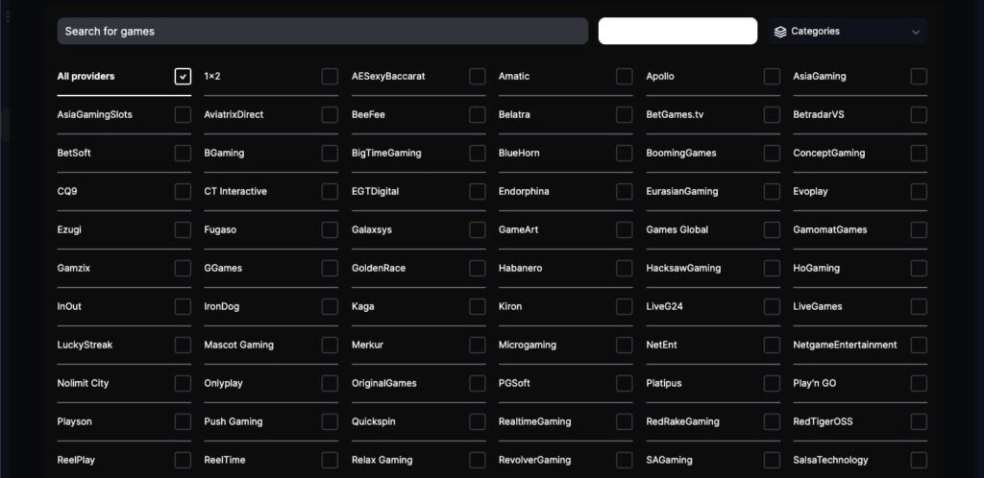This screenshot has width=984, height=478.
Task: Enable the NetEnt provider checkbox
Action: click(772, 345)
